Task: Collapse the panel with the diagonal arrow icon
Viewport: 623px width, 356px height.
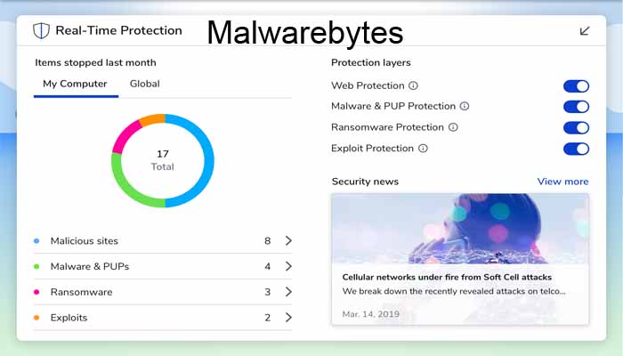Action: (x=584, y=31)
